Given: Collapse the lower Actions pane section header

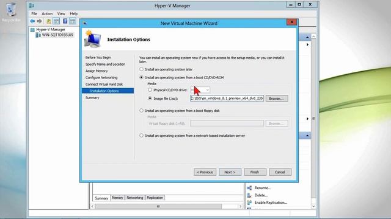Looking at the screenshot, I should pos(307,136).
